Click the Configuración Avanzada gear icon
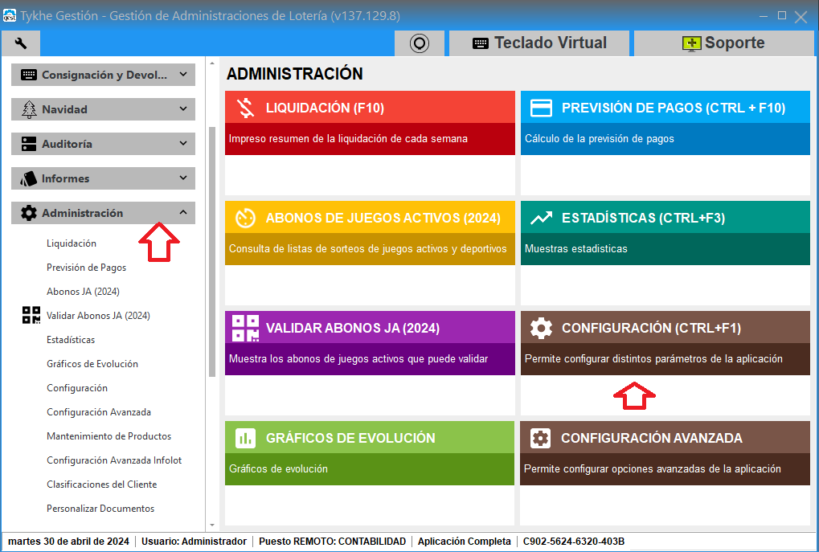This screenshot has height=552, width=819. coord(541,438)
